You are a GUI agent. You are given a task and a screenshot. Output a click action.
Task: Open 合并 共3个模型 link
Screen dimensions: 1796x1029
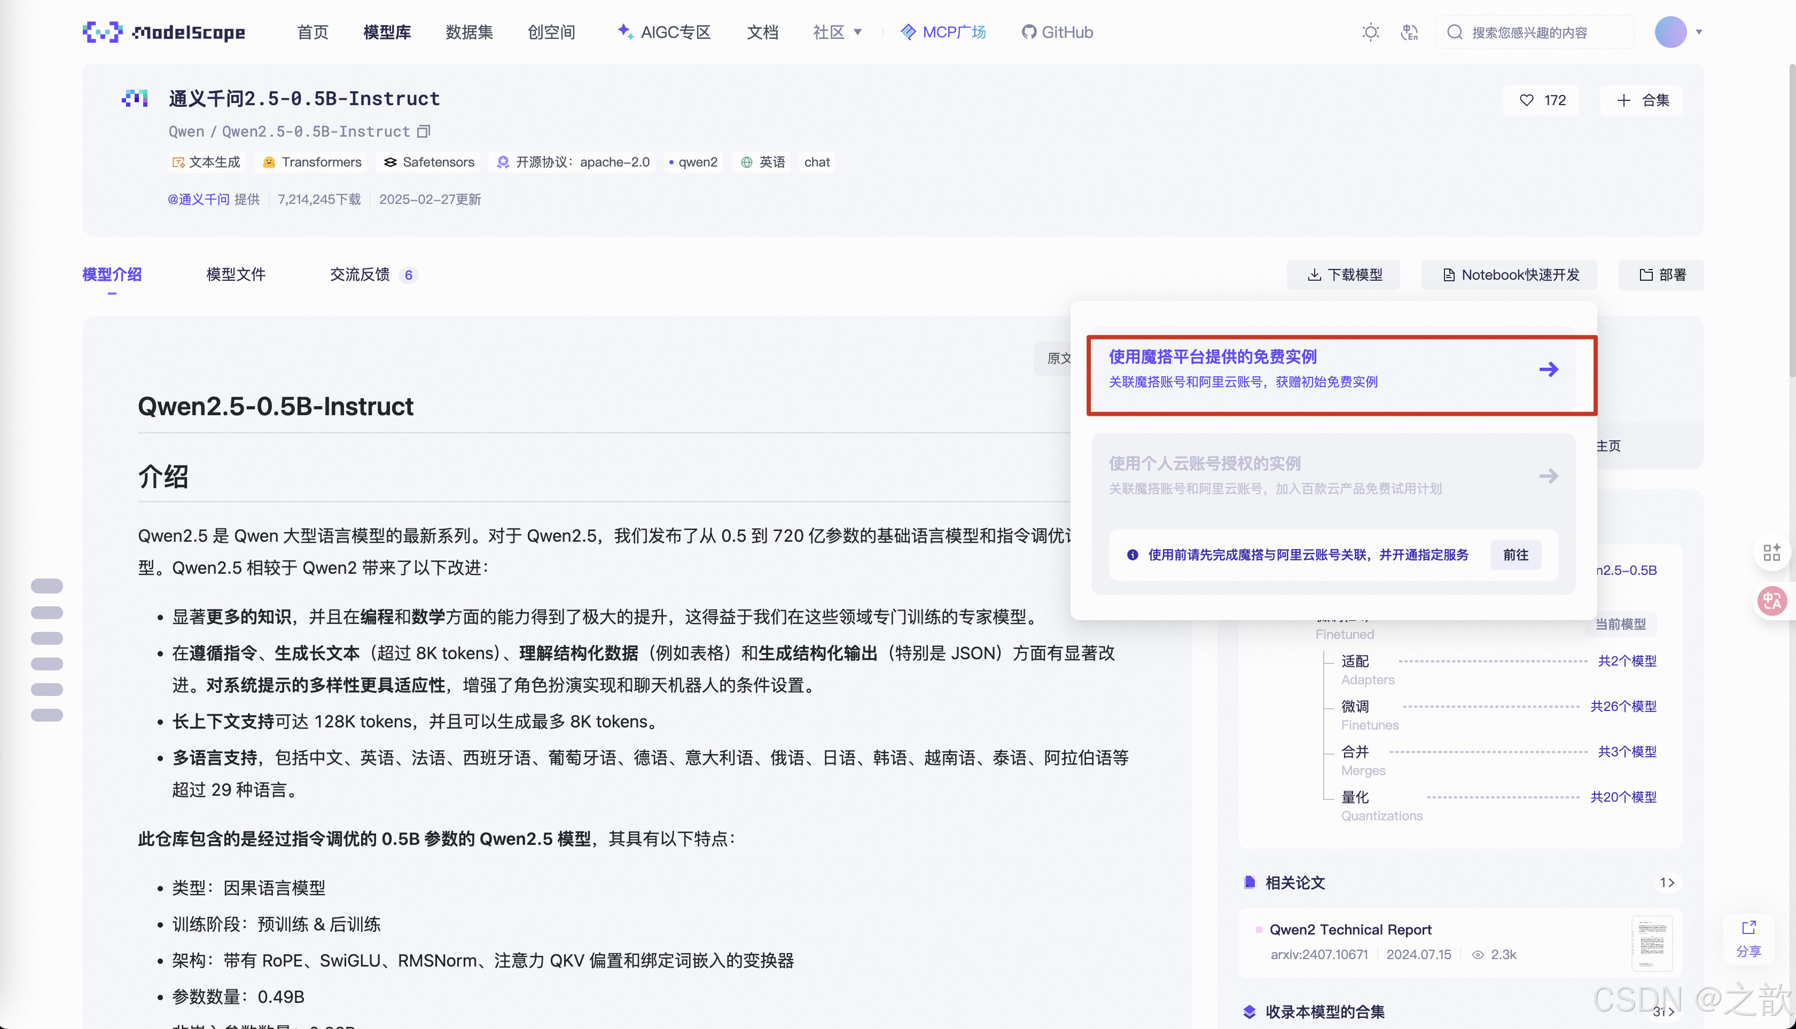pos(1626,751)
